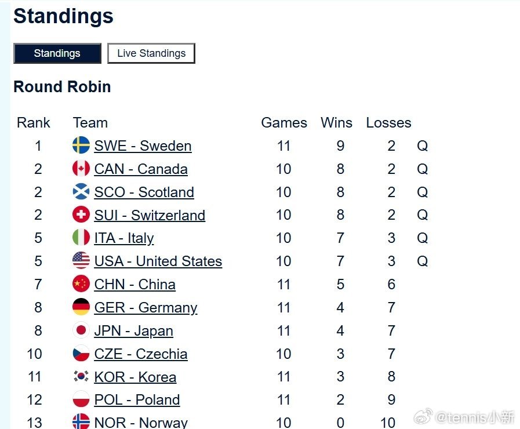Click the Canada flag icon
Image resolution: width=520 pixels, height=429 pixels.
pos(81,169)
